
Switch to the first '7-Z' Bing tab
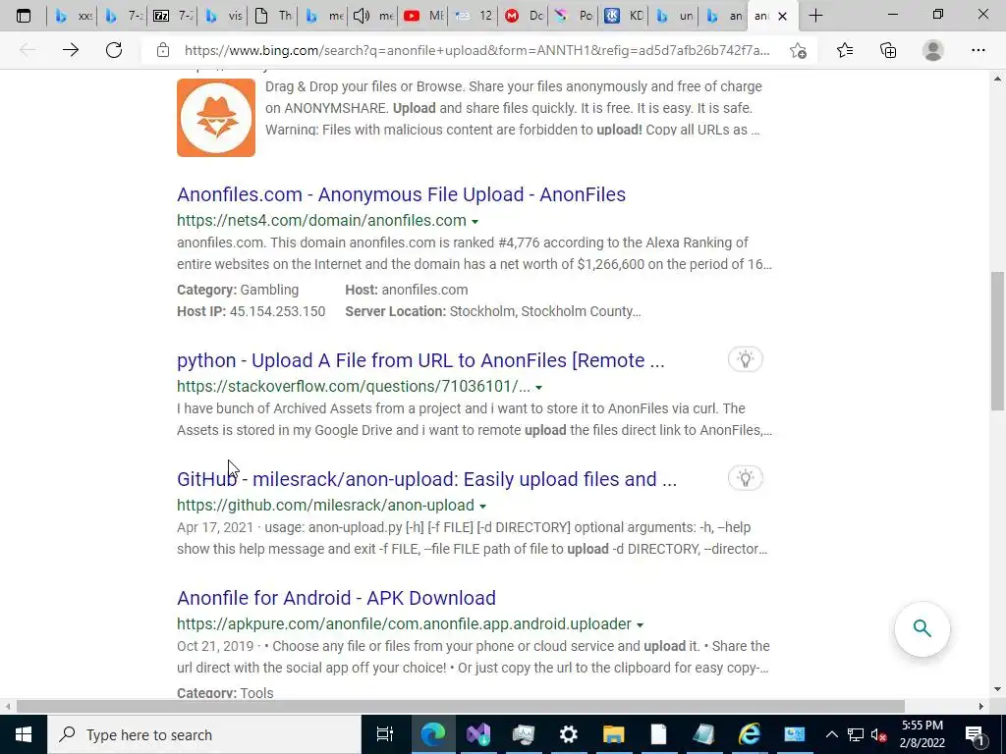pos(124,16)
